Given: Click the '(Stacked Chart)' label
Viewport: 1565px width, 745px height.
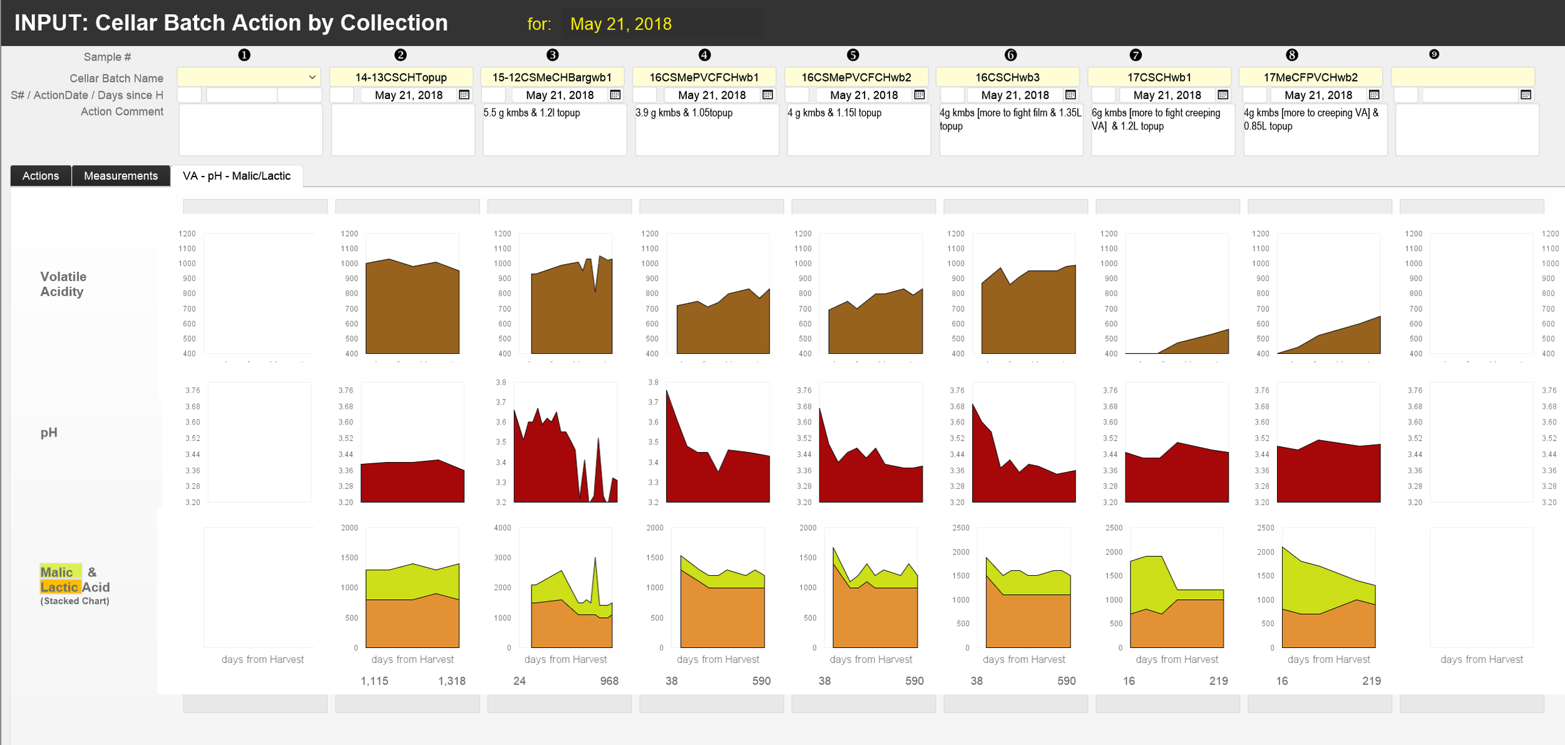Looking at the screenshot, I should (x=75, y=601).
